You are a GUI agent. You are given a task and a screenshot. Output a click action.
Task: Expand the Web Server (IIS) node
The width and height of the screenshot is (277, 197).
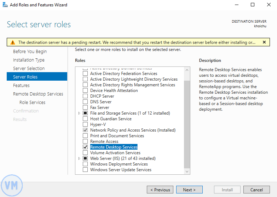pyautogui.click(x=79, y=158)
